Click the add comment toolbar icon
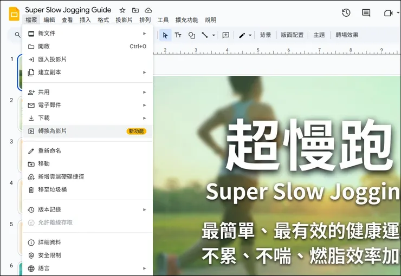Viewport: 401px width, 276px height. pyautogui.click(x=226, y=35)
